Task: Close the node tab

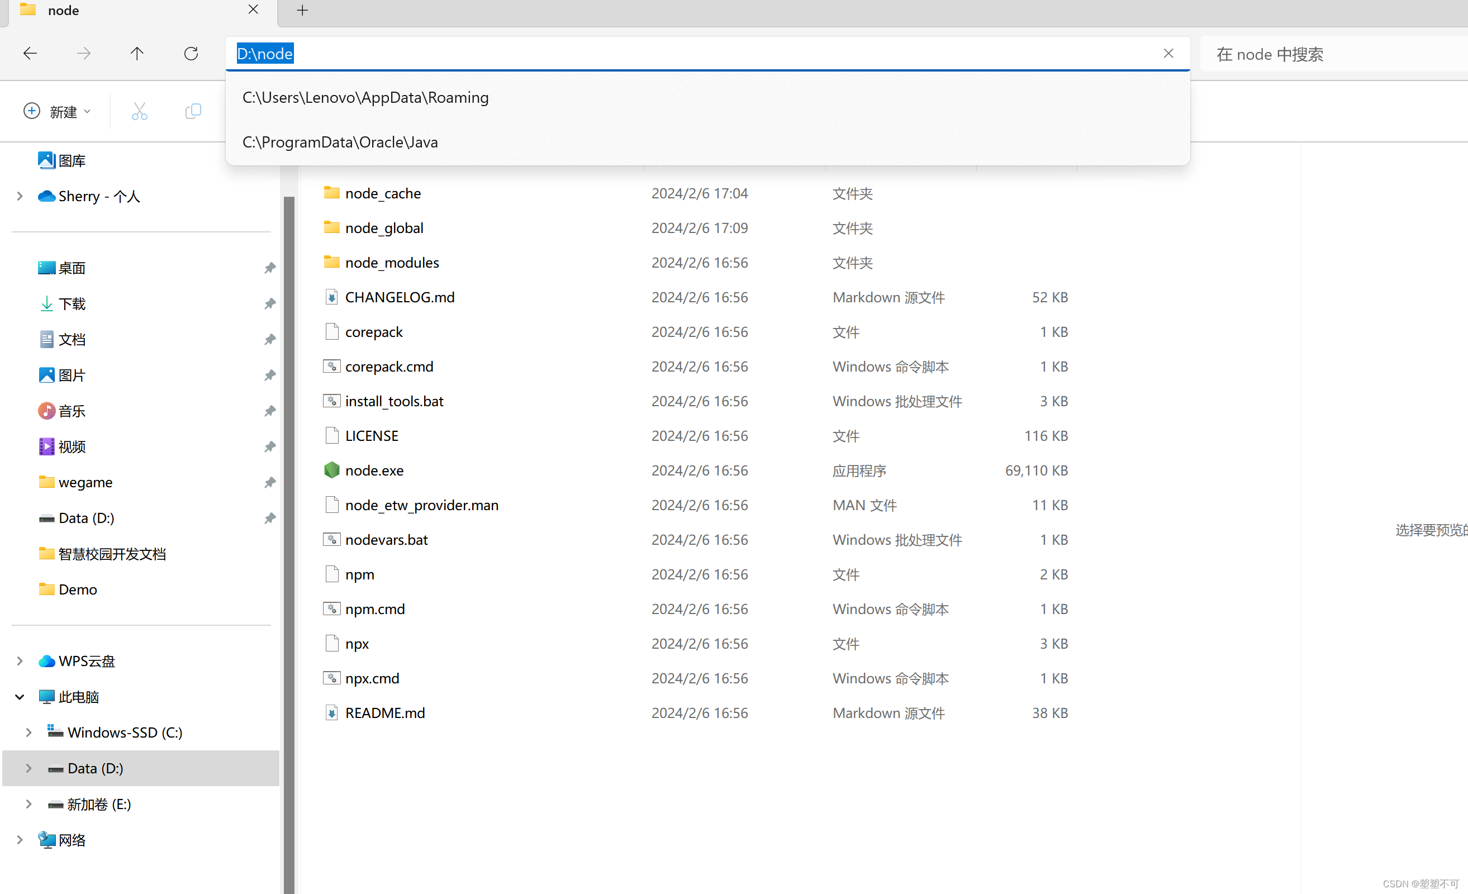Action: 253,9
